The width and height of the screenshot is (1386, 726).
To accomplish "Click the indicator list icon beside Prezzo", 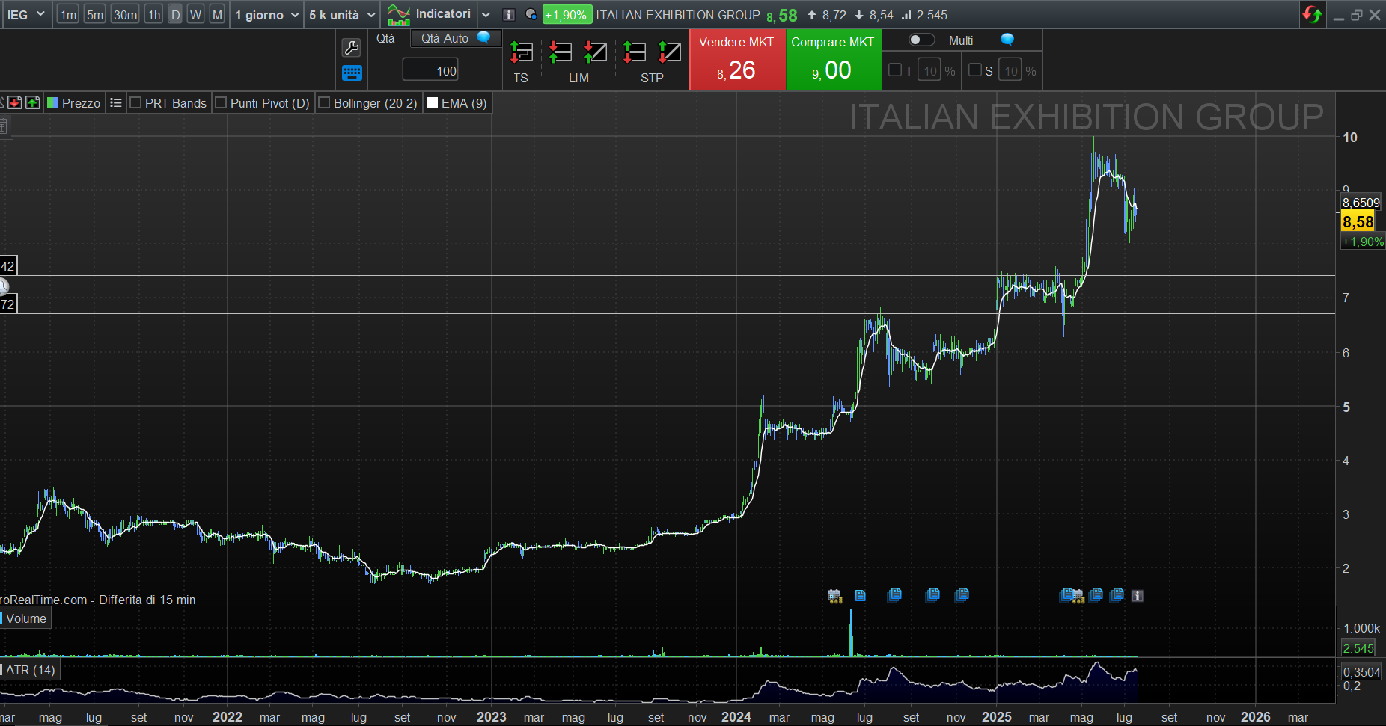I will [x=115, y=103].
